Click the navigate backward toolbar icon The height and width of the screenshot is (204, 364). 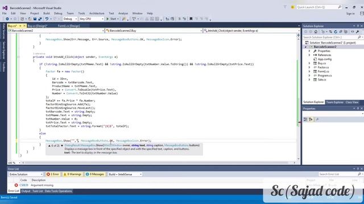pos(7,19)
